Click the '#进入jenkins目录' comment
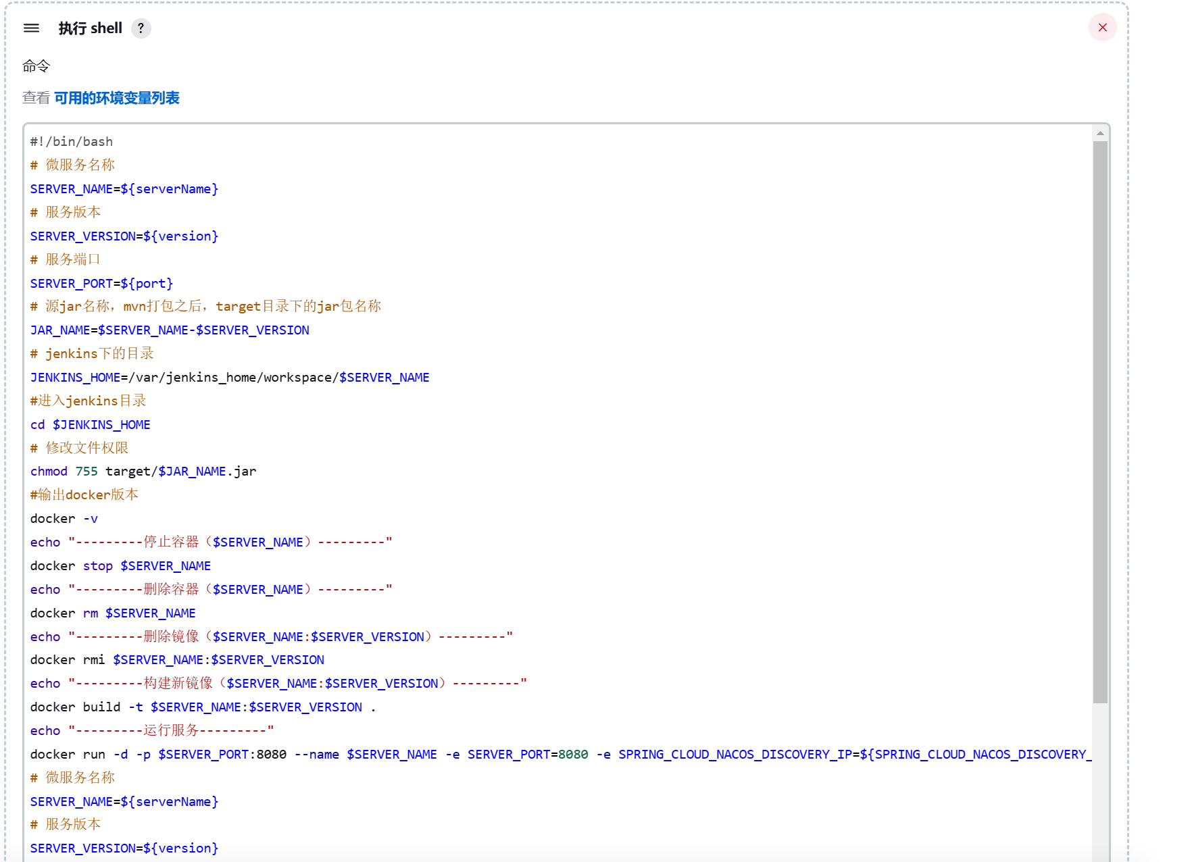This screenshot has height=862, width=1192. pos(88,401)
